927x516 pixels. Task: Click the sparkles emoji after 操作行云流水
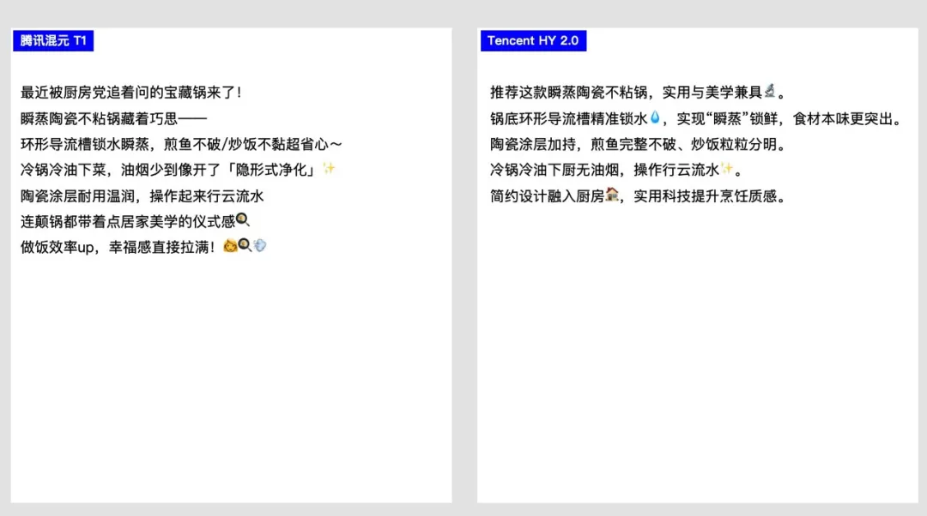(x=727, y=170)
